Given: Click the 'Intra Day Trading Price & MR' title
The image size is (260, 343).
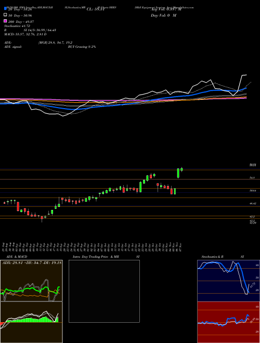Looking at the screenshot, I should [x=96, y=257].
